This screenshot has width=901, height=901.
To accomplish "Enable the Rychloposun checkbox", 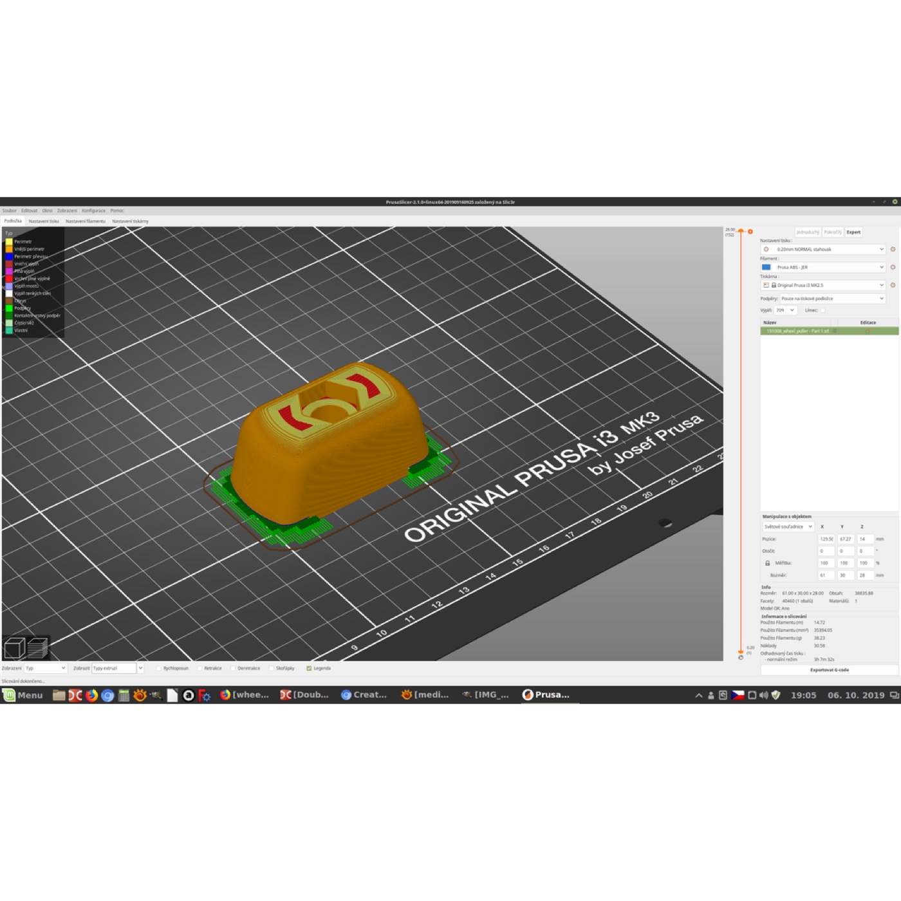I will [159, 669].
